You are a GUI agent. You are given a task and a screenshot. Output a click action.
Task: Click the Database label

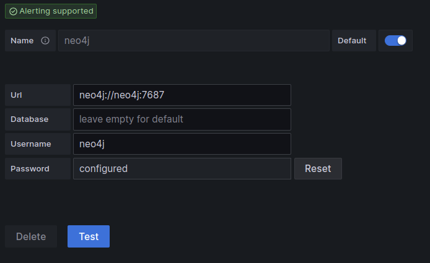point(29,119)
